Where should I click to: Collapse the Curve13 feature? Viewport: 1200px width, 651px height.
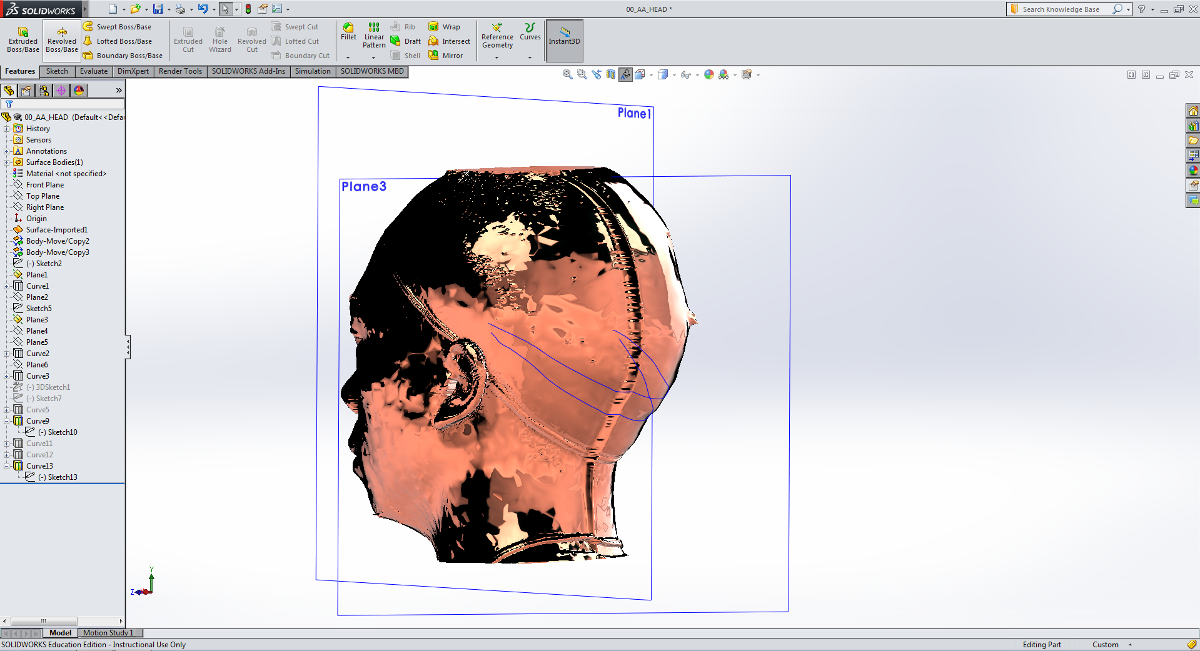pos(7,466)
